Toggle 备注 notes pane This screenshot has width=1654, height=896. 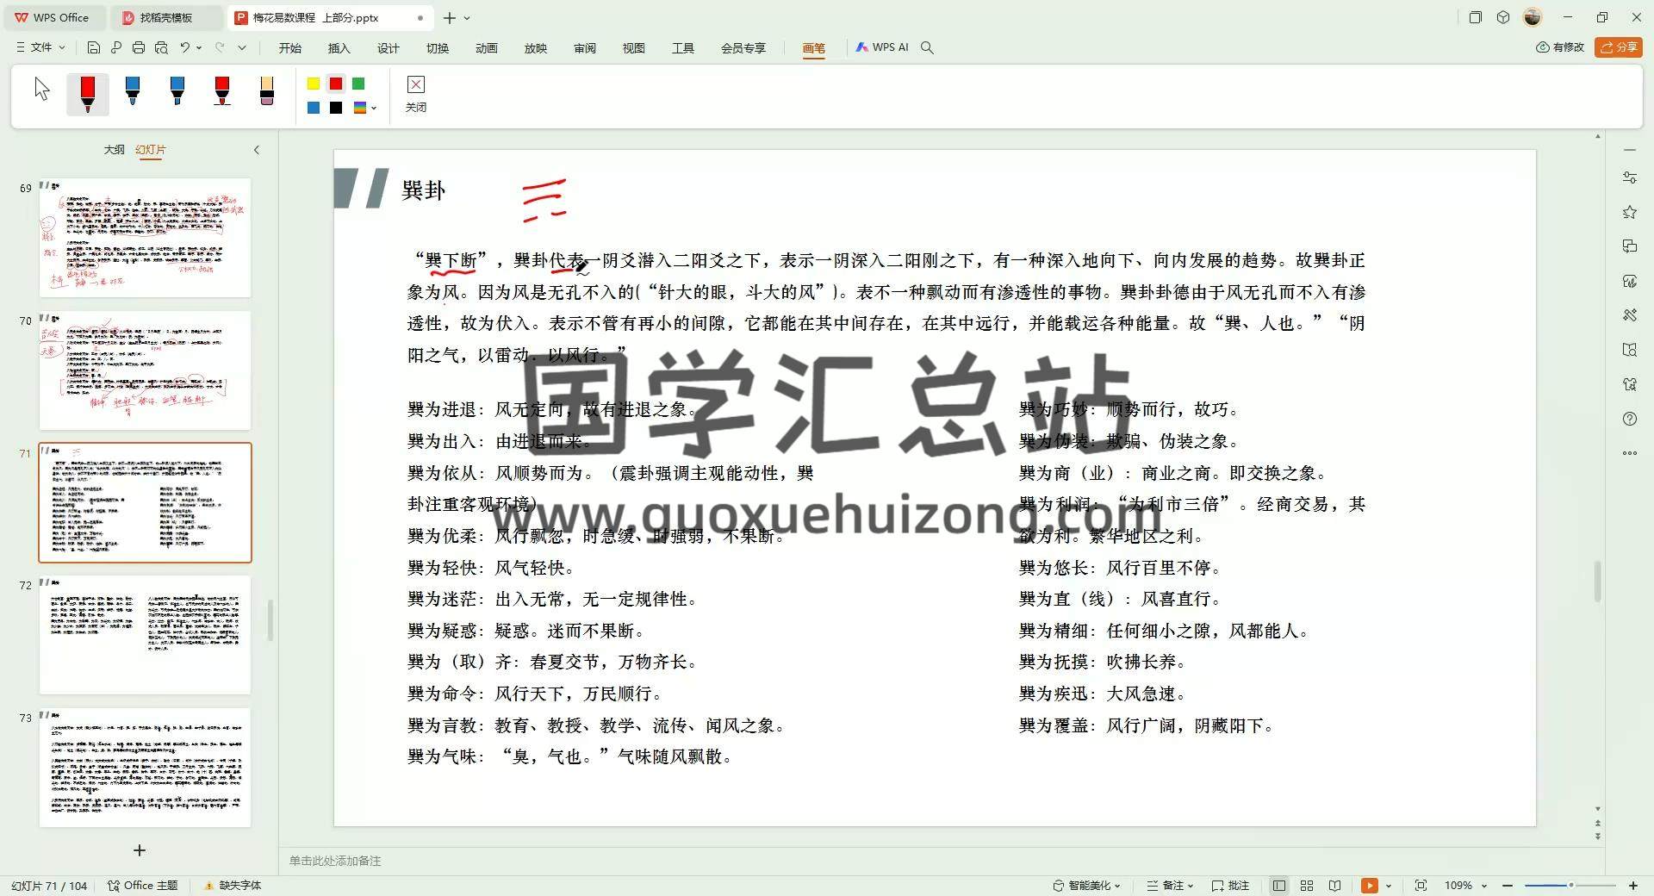[x=1170, y=886]
